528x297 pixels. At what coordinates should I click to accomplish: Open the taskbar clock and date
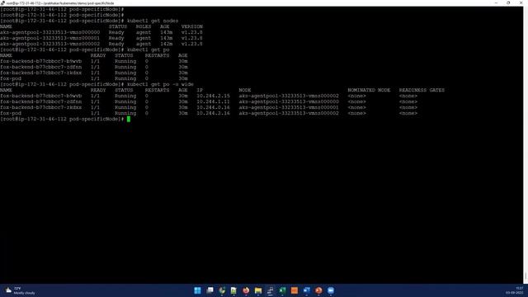coord(515,290)
